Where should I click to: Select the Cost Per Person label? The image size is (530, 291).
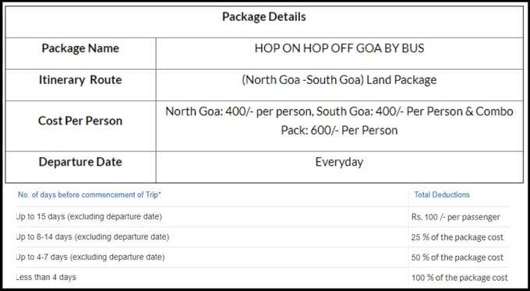(x=80, y=121)
